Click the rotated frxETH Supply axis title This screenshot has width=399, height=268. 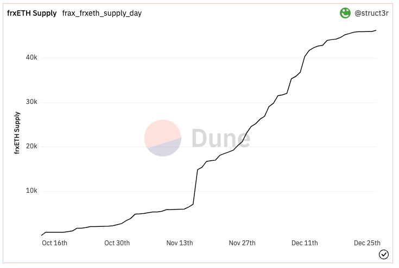tap(17, 133)
